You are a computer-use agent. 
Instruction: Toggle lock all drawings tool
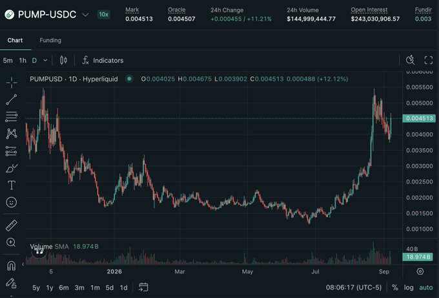point(11,283)
